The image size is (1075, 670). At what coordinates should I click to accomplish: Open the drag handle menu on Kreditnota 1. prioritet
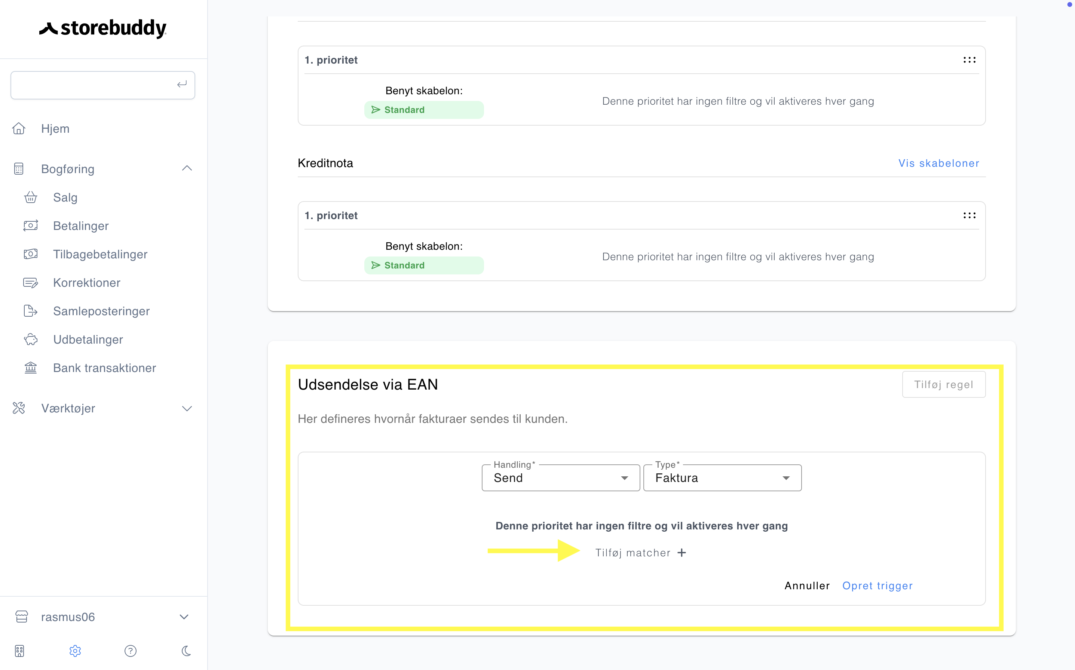969,215
